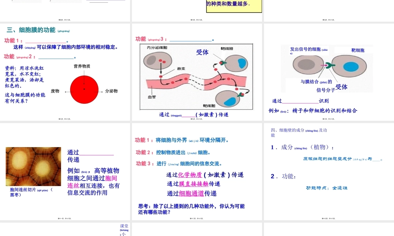Screen dimensions: 394x236
Task: Click the red circular cell diagram on 细胞膜的功能 slide
Action: coord(84,89)
